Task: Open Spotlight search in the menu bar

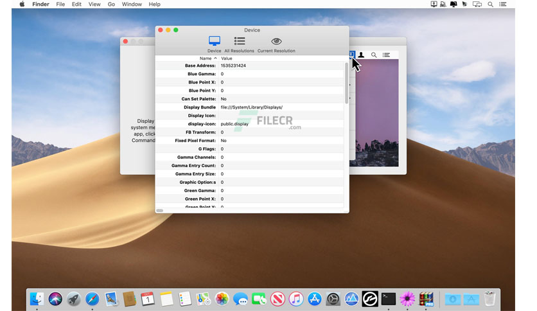Action: [x=490, y=4]
